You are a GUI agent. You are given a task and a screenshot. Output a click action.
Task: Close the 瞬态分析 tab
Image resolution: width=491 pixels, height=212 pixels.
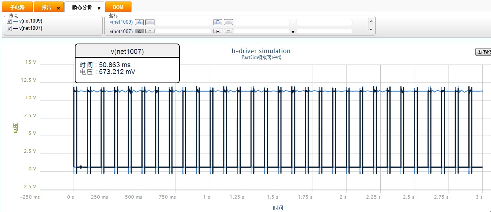[x=99, y=8]
